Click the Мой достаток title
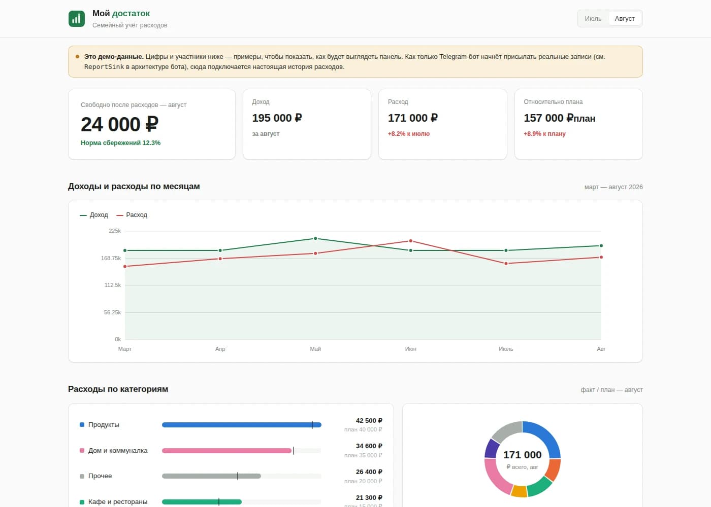Screen dimensions: 711x507 coord(121,14)
